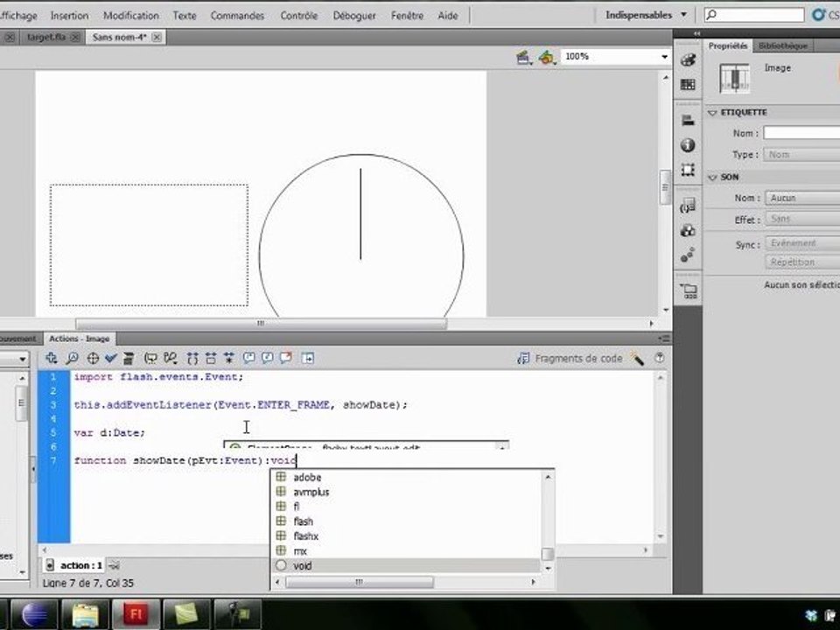Open the label Type Nom dropdown

tap(801, 155)
